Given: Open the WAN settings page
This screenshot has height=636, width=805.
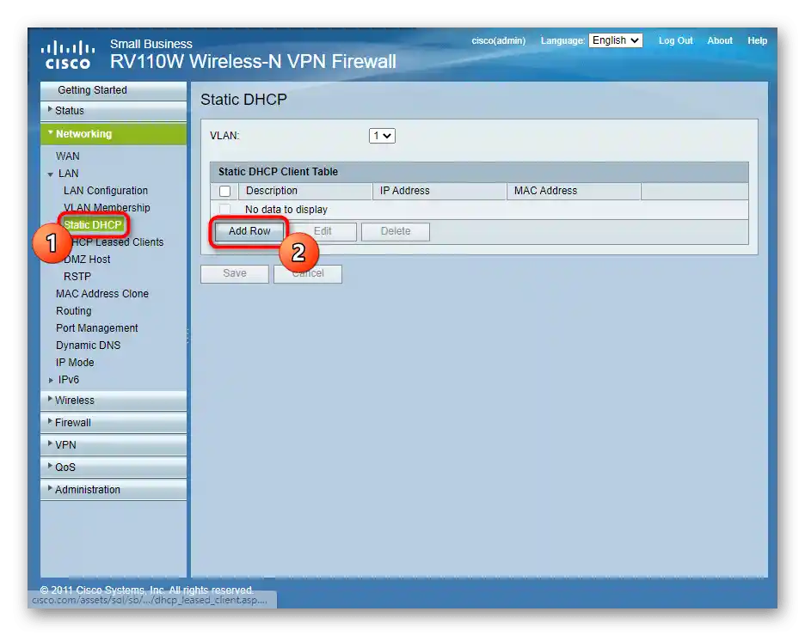Looking at the screenshot, I should click(68, 156).
